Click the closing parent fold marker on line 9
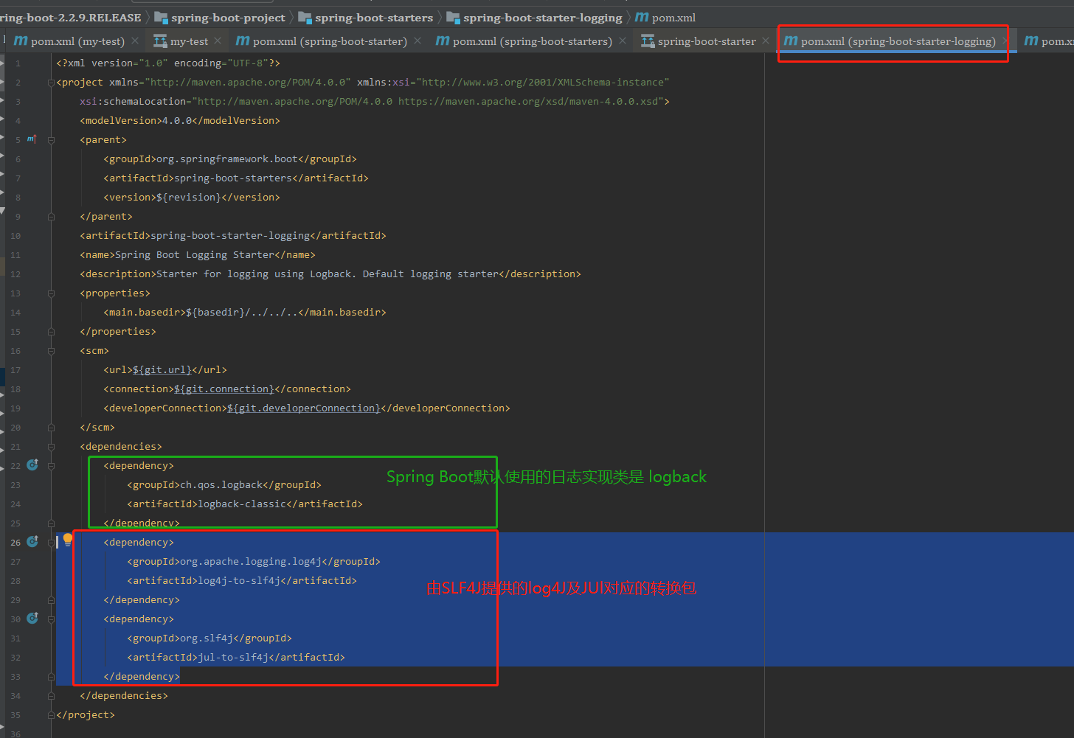The width and height of the screenshot is (1074, 738). pyautogui.click(x=52, y=216)
